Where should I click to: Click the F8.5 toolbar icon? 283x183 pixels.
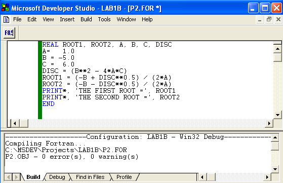click(x=9, y=33)
